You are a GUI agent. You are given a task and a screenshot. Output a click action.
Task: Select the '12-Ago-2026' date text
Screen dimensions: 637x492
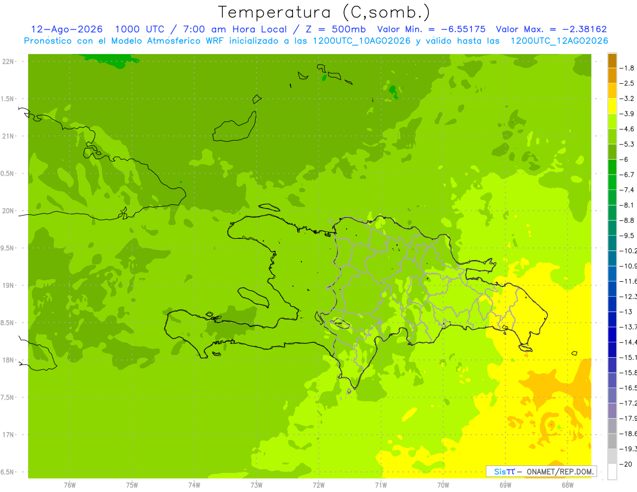[x=66, y=29]
